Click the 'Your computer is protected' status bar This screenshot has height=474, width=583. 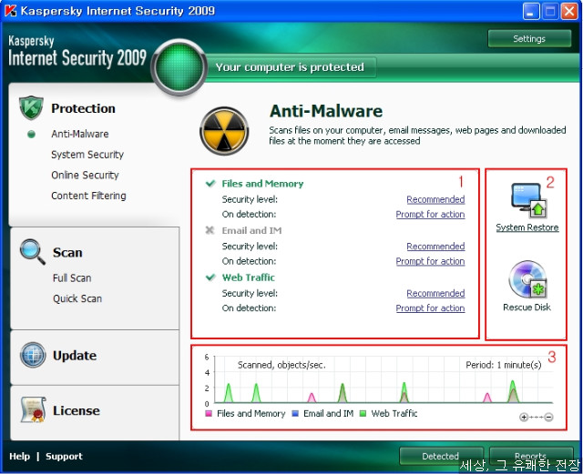tap(290, 67)
